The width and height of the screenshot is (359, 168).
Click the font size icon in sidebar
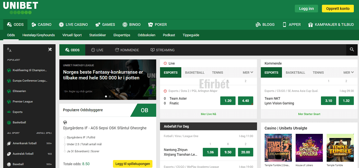(x=9, y=50)
